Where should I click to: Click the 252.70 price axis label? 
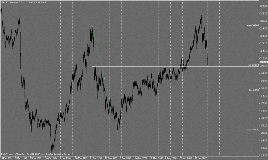pyautogui.click(x=263, y=13)
